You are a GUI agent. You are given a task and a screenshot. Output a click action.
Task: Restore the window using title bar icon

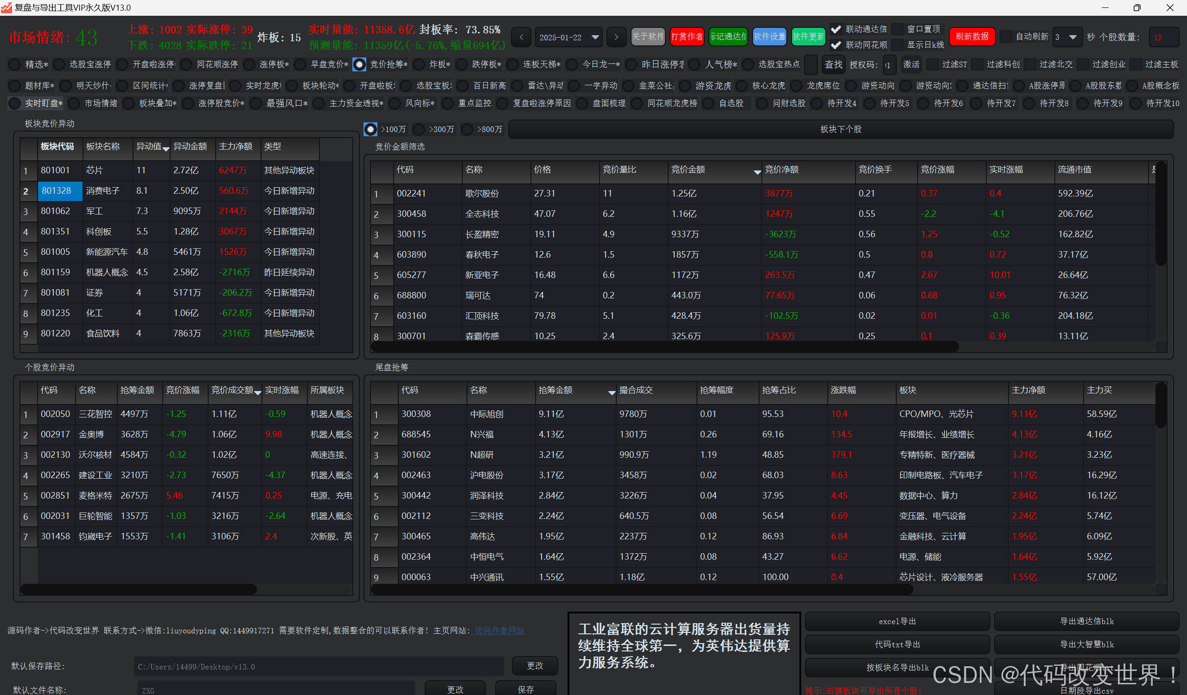tap(1136, 7)
